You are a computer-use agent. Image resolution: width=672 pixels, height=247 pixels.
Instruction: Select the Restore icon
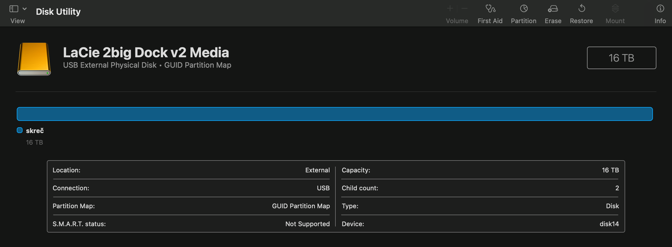(x=581, y=9)
